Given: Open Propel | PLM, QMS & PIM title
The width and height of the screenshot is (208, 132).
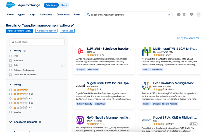Looking at the screenshot, I should point(175,117).
